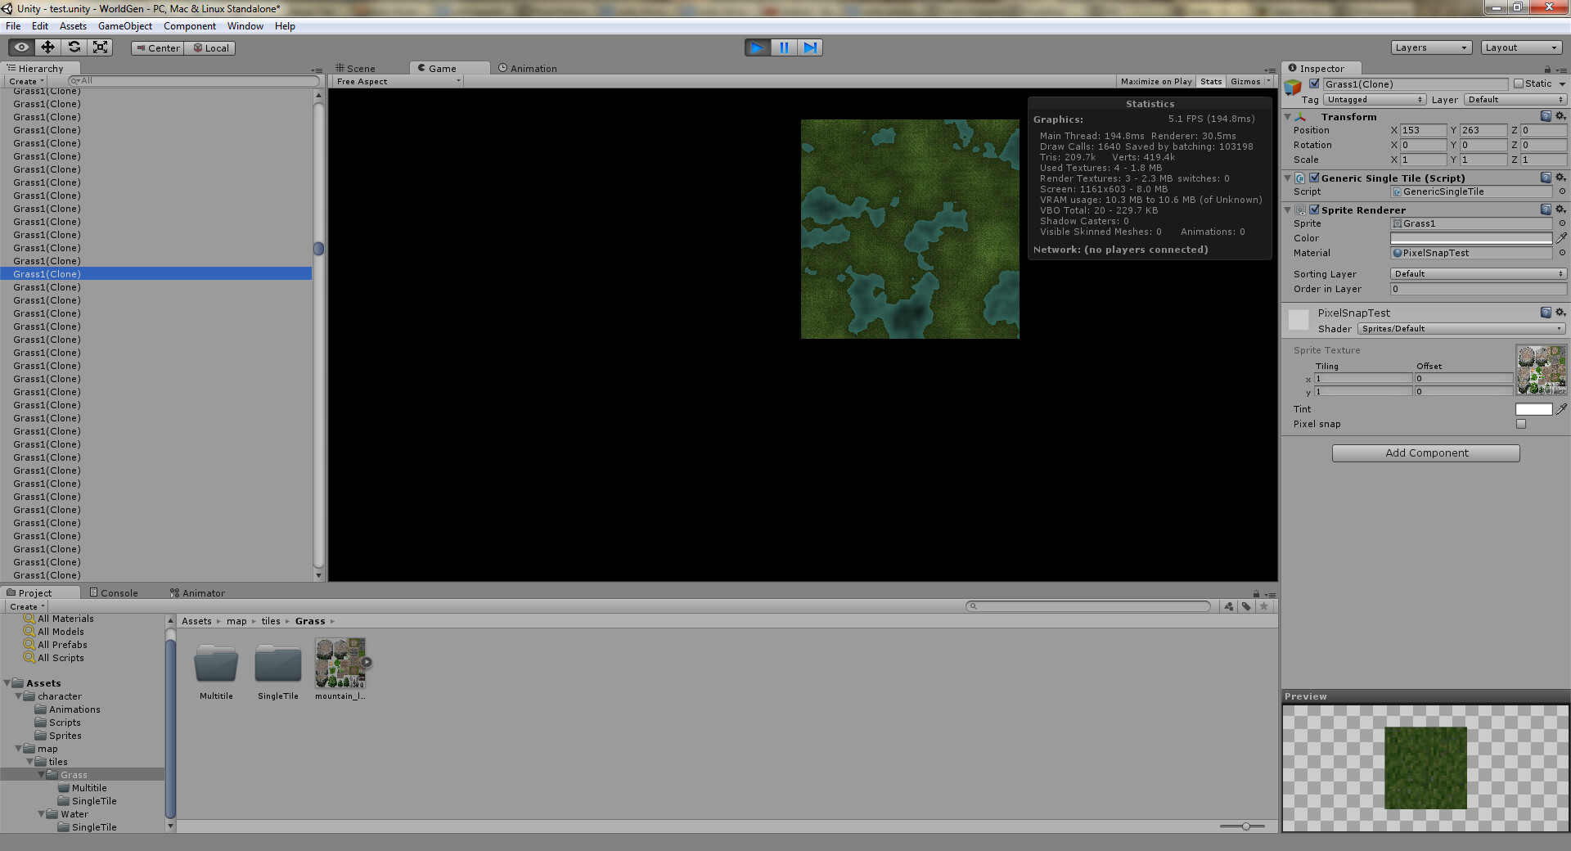Open the help reference for the Transform component
Viewport: 1571px width, 851px height.
(x=1544, y=116)
